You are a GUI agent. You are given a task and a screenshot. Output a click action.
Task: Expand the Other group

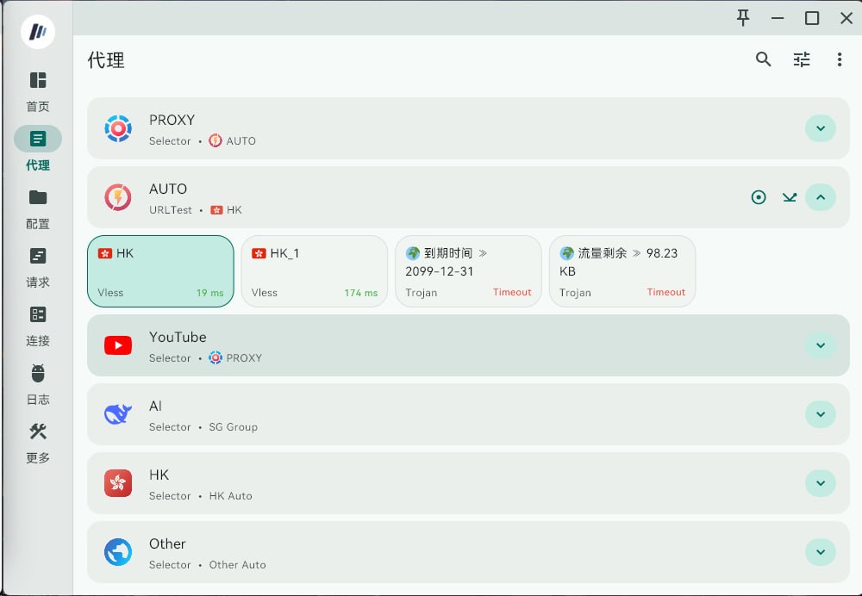click(x=821, y=552)
